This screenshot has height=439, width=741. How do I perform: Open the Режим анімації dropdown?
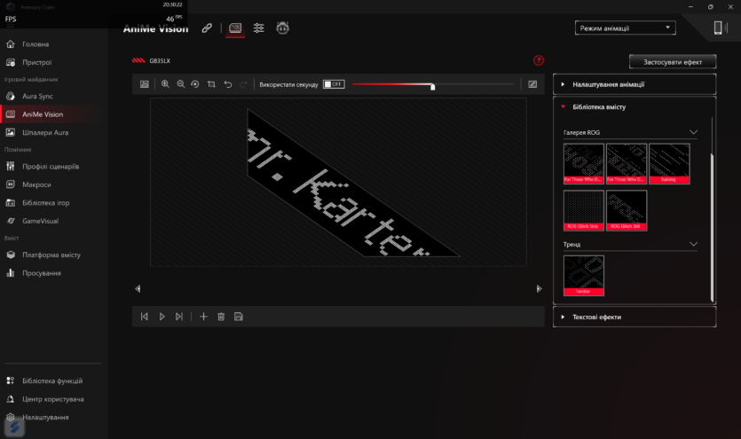[626, 28]
